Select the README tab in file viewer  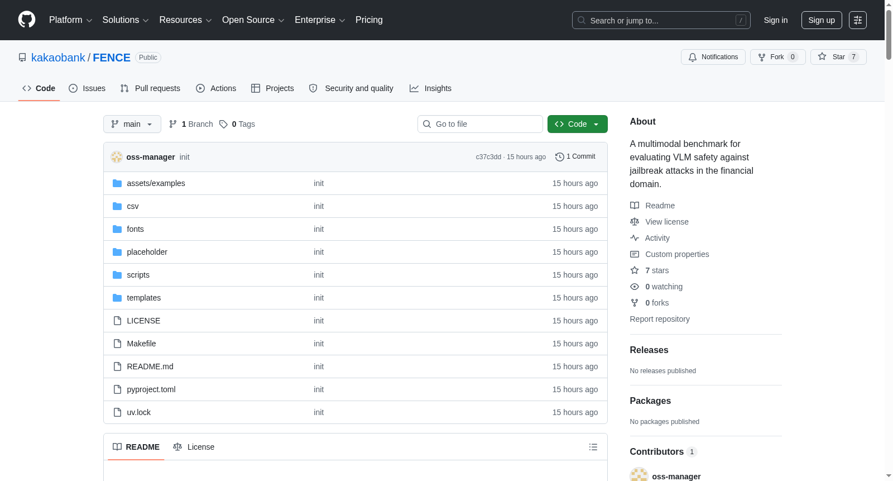pyautogui.click(x=136, y=447)
